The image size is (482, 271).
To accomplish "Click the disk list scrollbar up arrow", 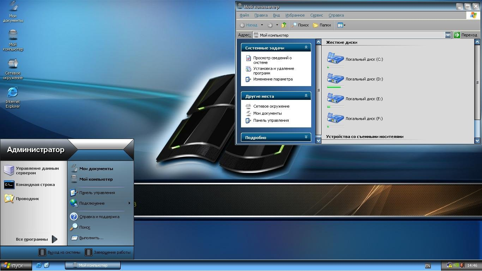I will (477, 42).
